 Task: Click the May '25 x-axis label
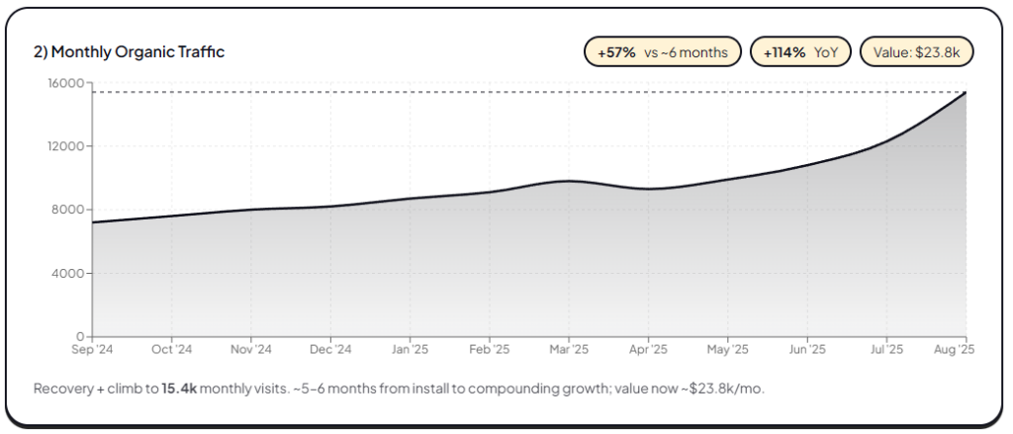[x=727, y=349]
